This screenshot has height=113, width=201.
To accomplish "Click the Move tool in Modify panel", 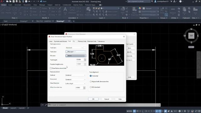I will tap(33, 8).
